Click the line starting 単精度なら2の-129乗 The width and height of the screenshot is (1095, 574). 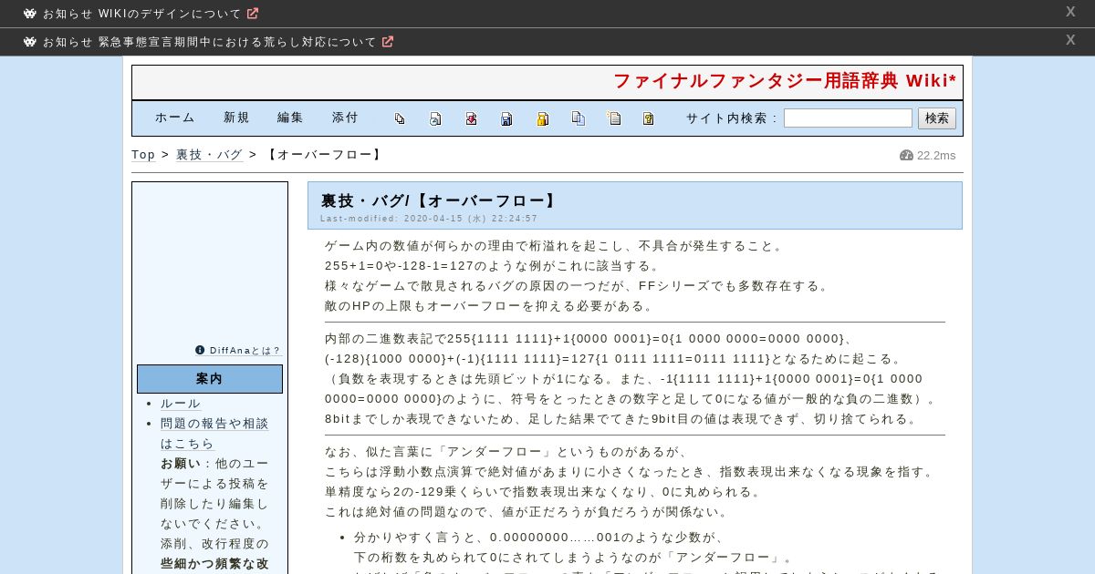(x=543, y=492)
